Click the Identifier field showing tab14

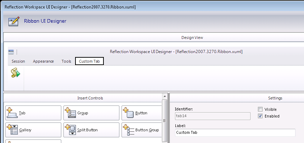[x=213, y=116]
